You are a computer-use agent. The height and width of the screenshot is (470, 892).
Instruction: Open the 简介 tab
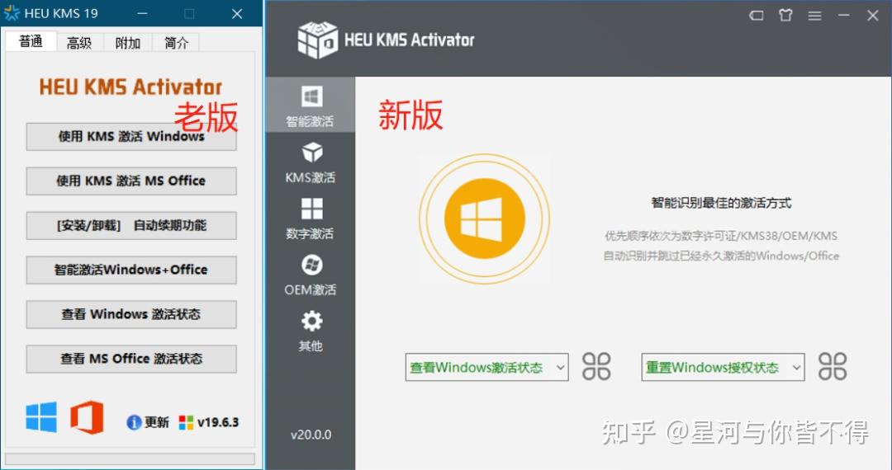(x=176, y=43)
